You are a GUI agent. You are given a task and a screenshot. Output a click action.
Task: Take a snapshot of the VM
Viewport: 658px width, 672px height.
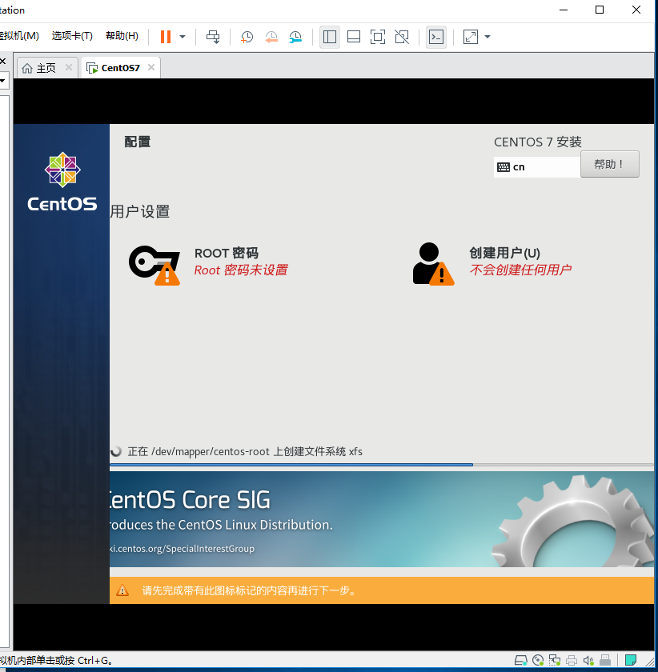coord(247,37)
